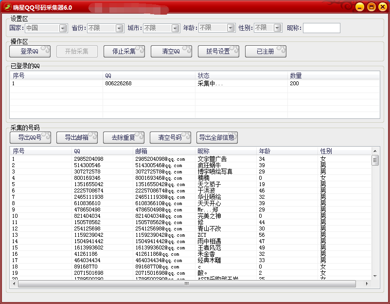Click the 200 count cell

294,83
